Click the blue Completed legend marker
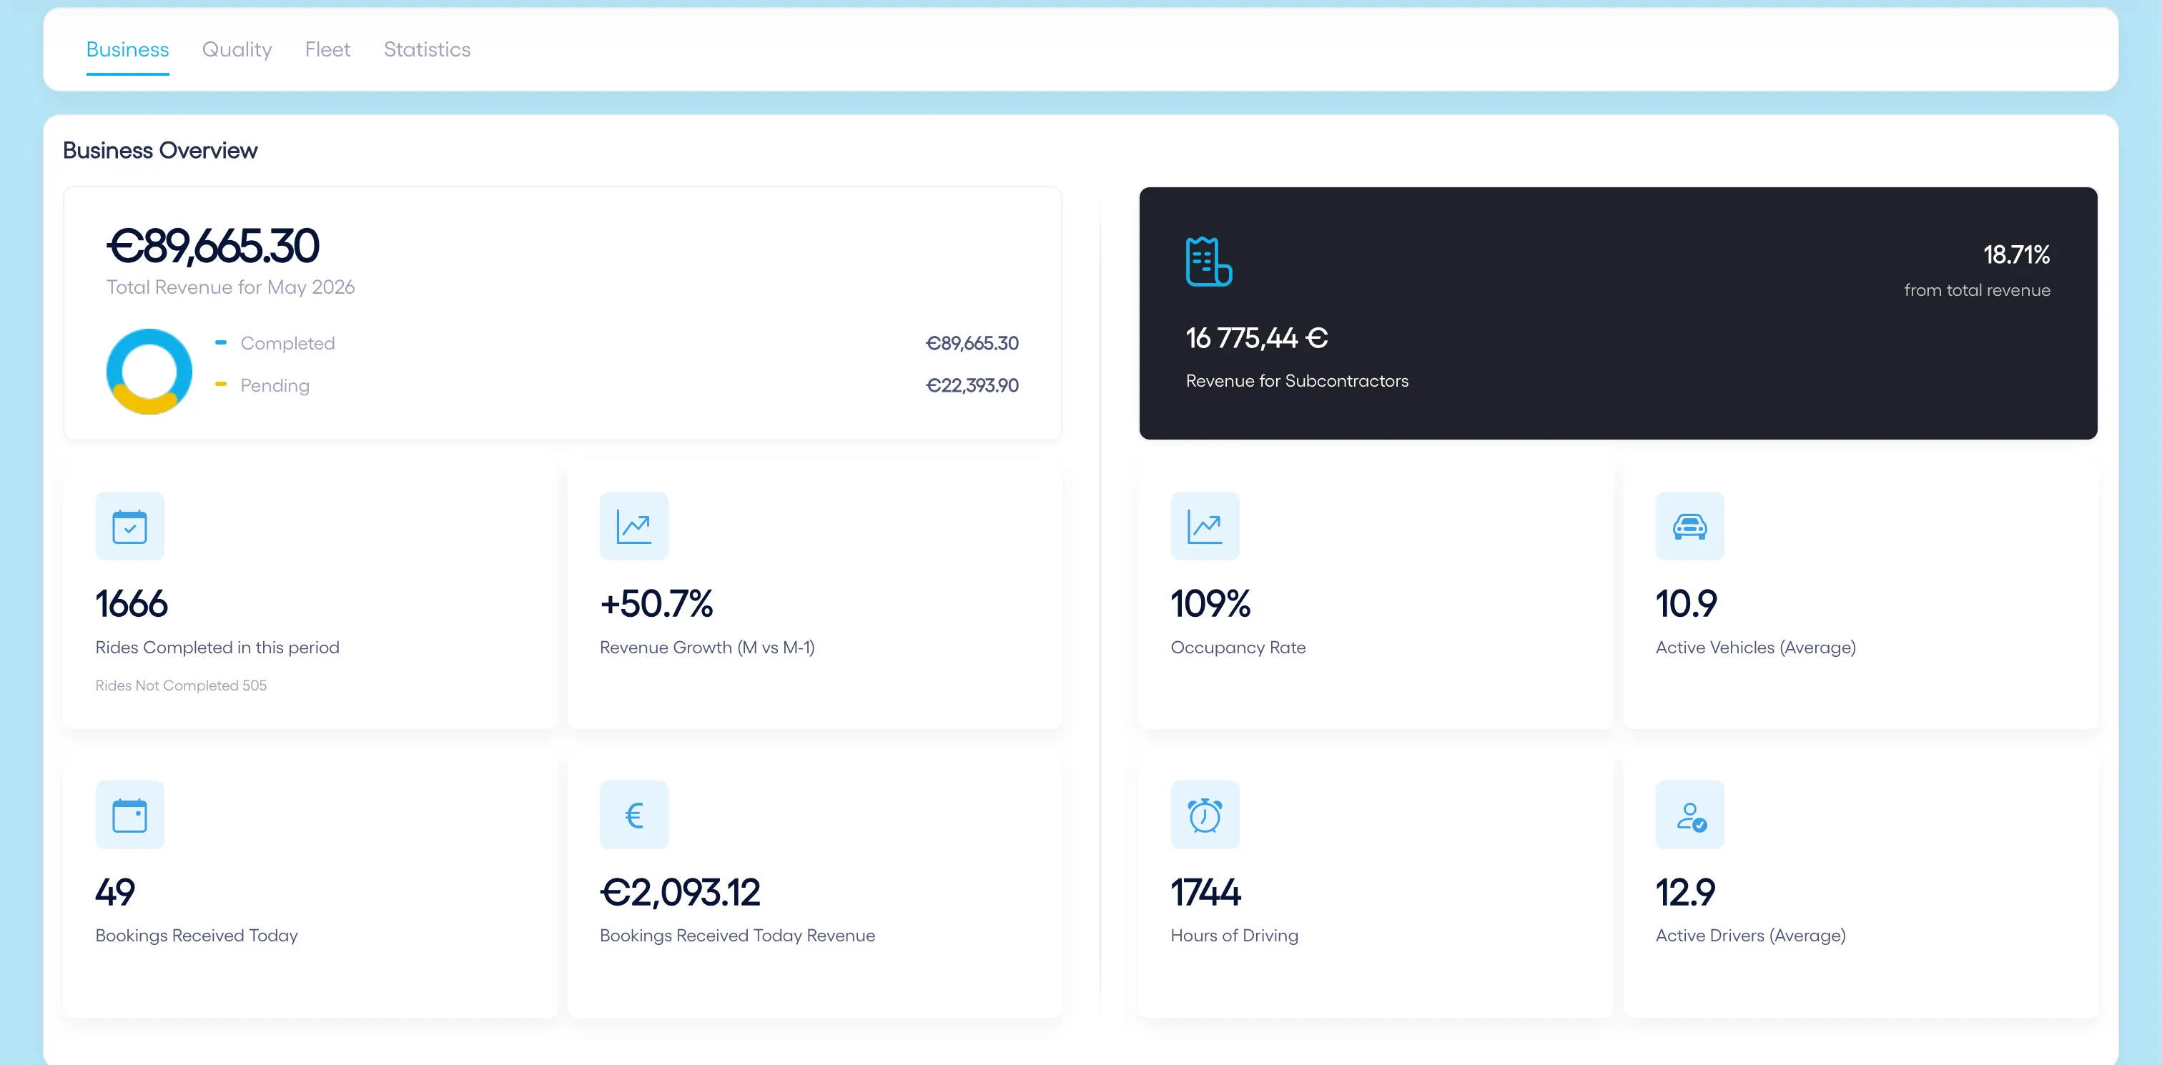Screen dimensions: 2162x1065 pos(221,342)
